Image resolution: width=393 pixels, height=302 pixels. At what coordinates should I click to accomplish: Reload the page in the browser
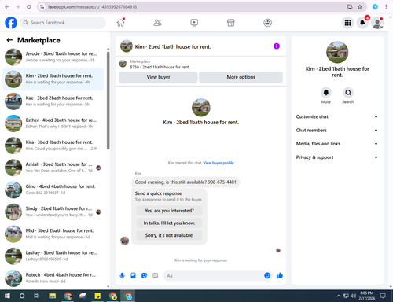coord(29,7)
